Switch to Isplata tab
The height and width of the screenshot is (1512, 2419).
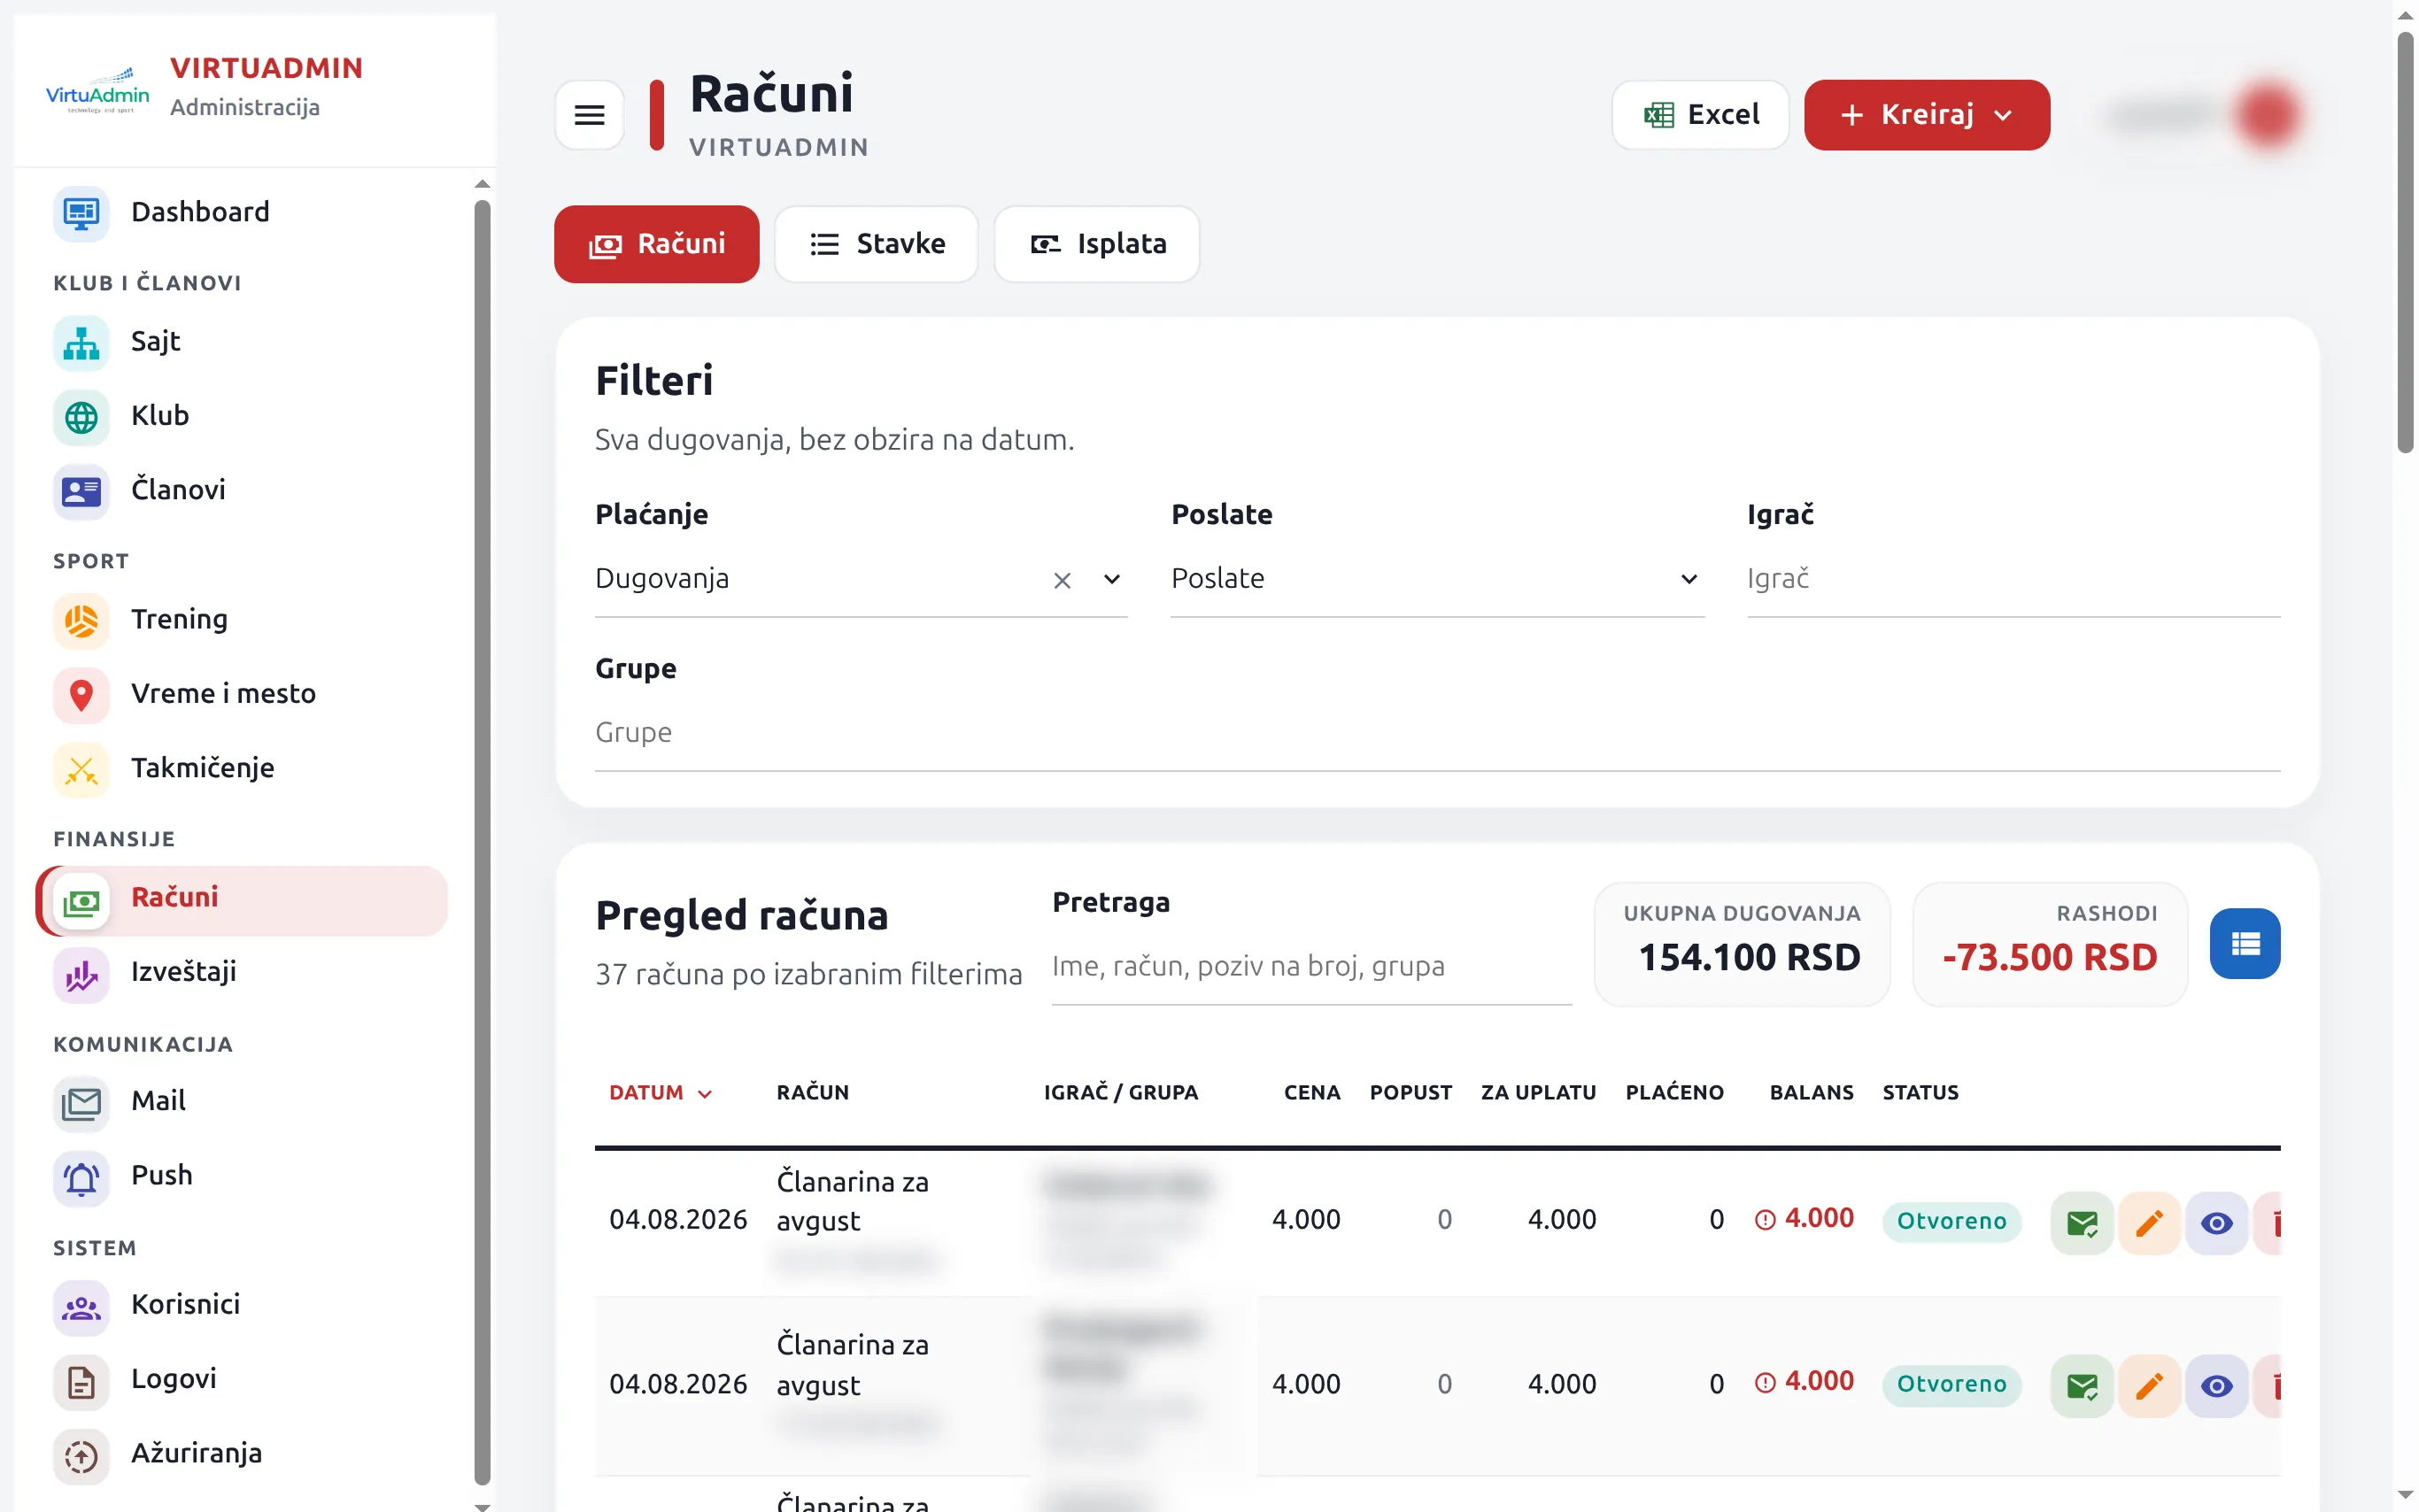(1096, 244)
